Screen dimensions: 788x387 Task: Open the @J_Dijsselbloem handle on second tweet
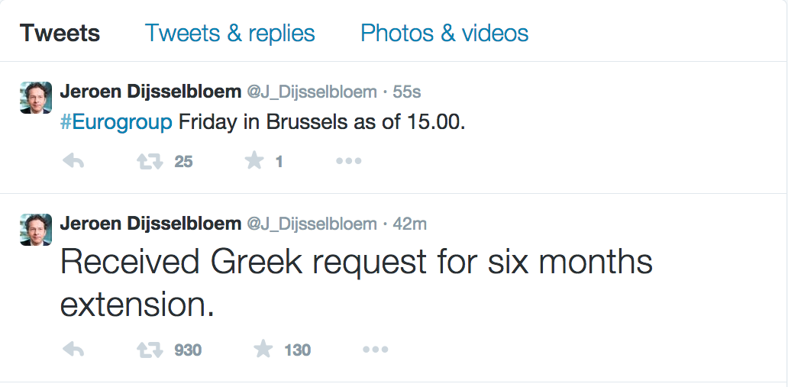tap(312, 224)
